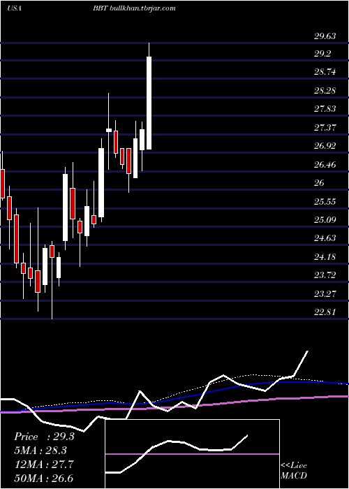
Task: Click the 12MA : 27.7 readout
Action: click(x=43, y=465)
